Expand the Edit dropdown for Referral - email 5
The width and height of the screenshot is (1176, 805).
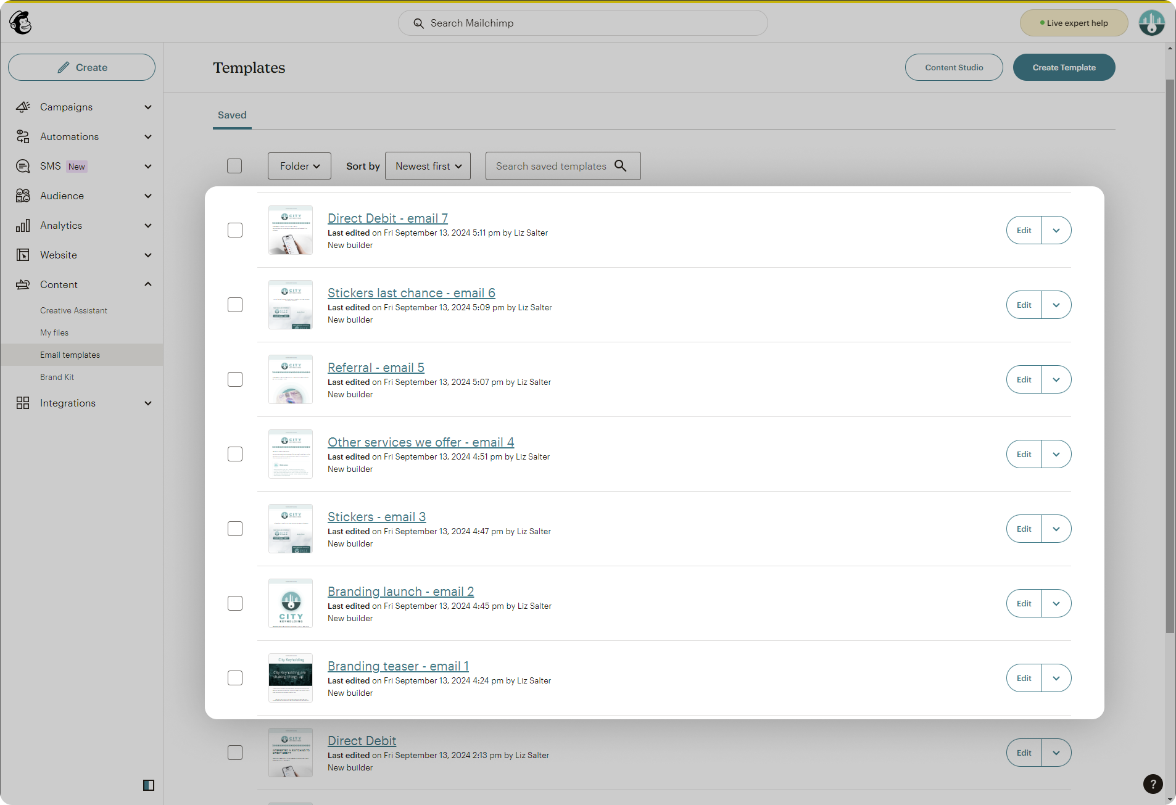(1056, 379)
